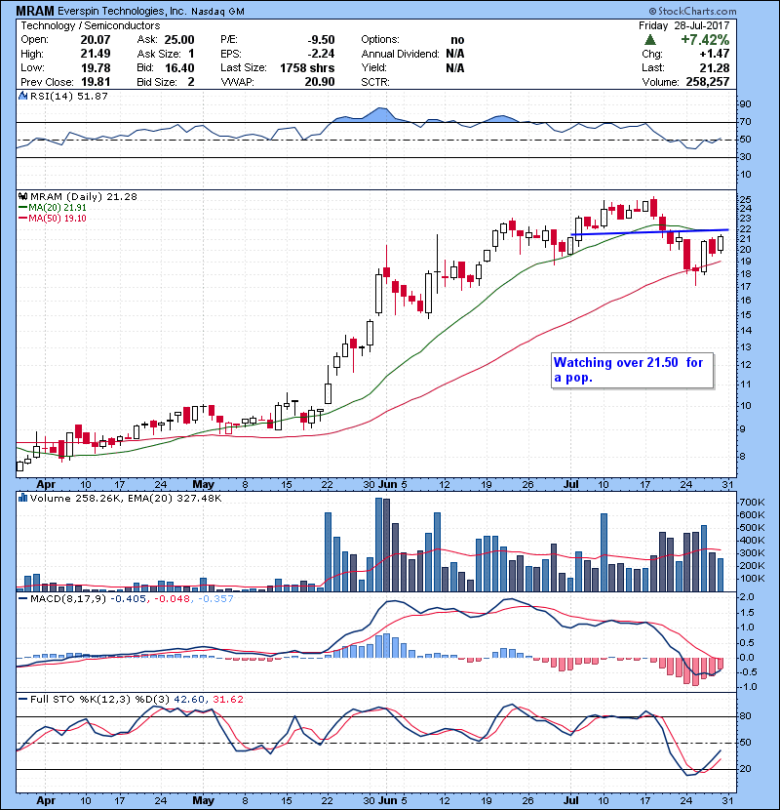Click the 2.0 label on MACD axis
Screen dimensions: 780x810
pyautogui.click(x=747, y=596)
